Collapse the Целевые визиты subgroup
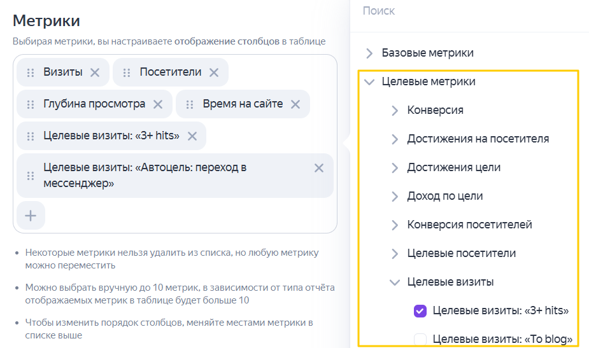This screenshot has height=348, width=589. tap(395, 282)
